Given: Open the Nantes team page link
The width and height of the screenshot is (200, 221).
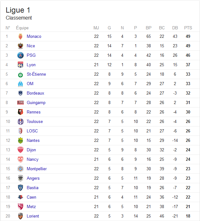Looking at the screenshot, I should 33,140.
